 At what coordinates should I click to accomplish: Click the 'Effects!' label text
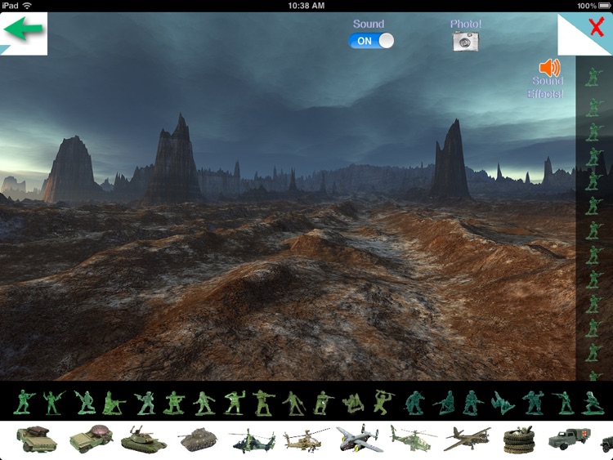click(x=545, y=94)
